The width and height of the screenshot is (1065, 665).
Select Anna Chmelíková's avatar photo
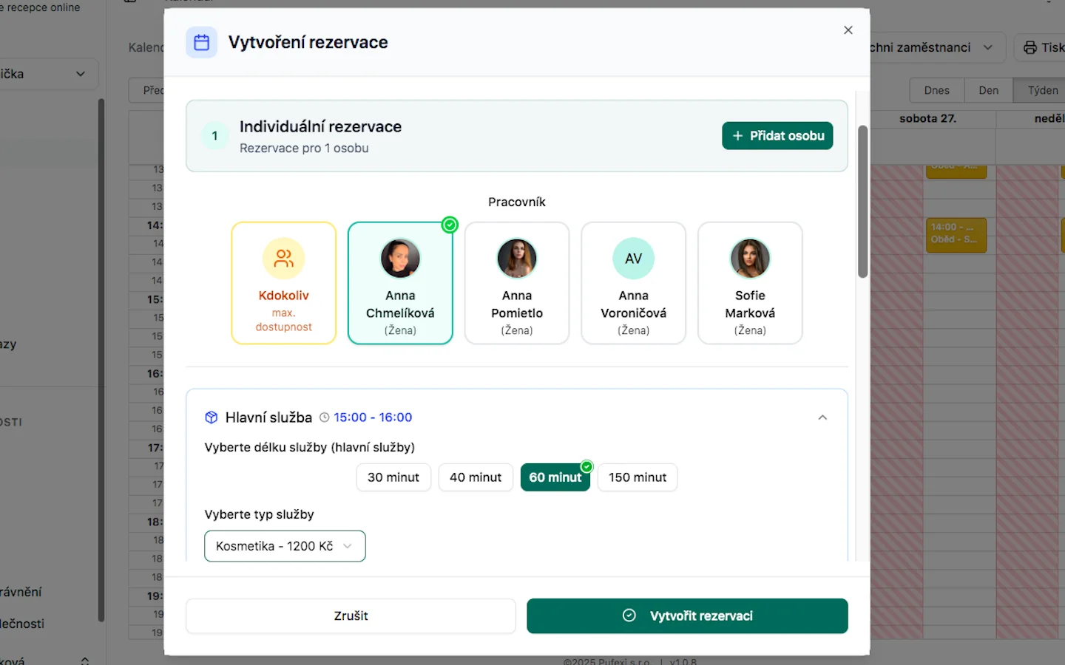[x=400, y=259]
